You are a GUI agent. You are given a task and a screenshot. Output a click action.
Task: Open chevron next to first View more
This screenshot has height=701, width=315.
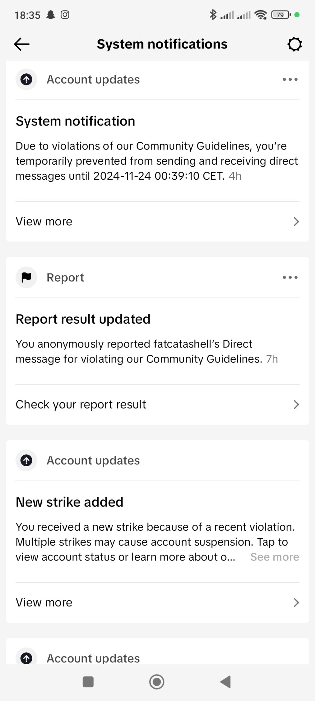coord(296,222)
